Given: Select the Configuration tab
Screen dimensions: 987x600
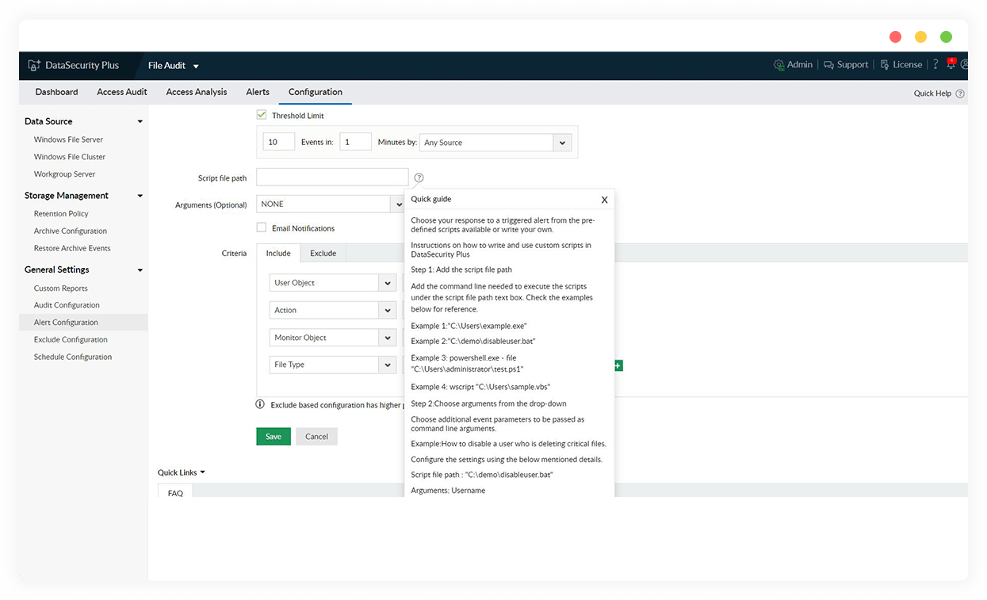Looking at the screenshot, I should click(x=316, y=92).
